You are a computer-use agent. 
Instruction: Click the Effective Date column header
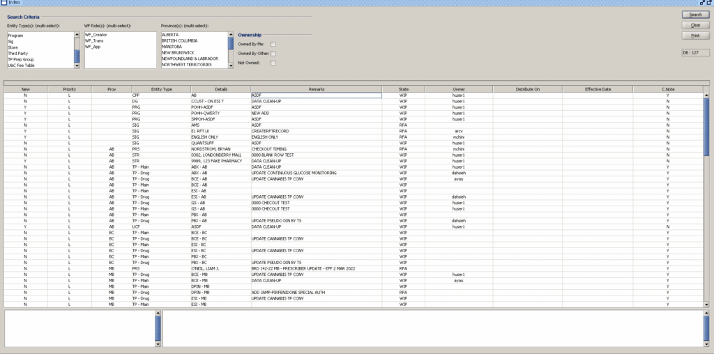pos(598,89)
